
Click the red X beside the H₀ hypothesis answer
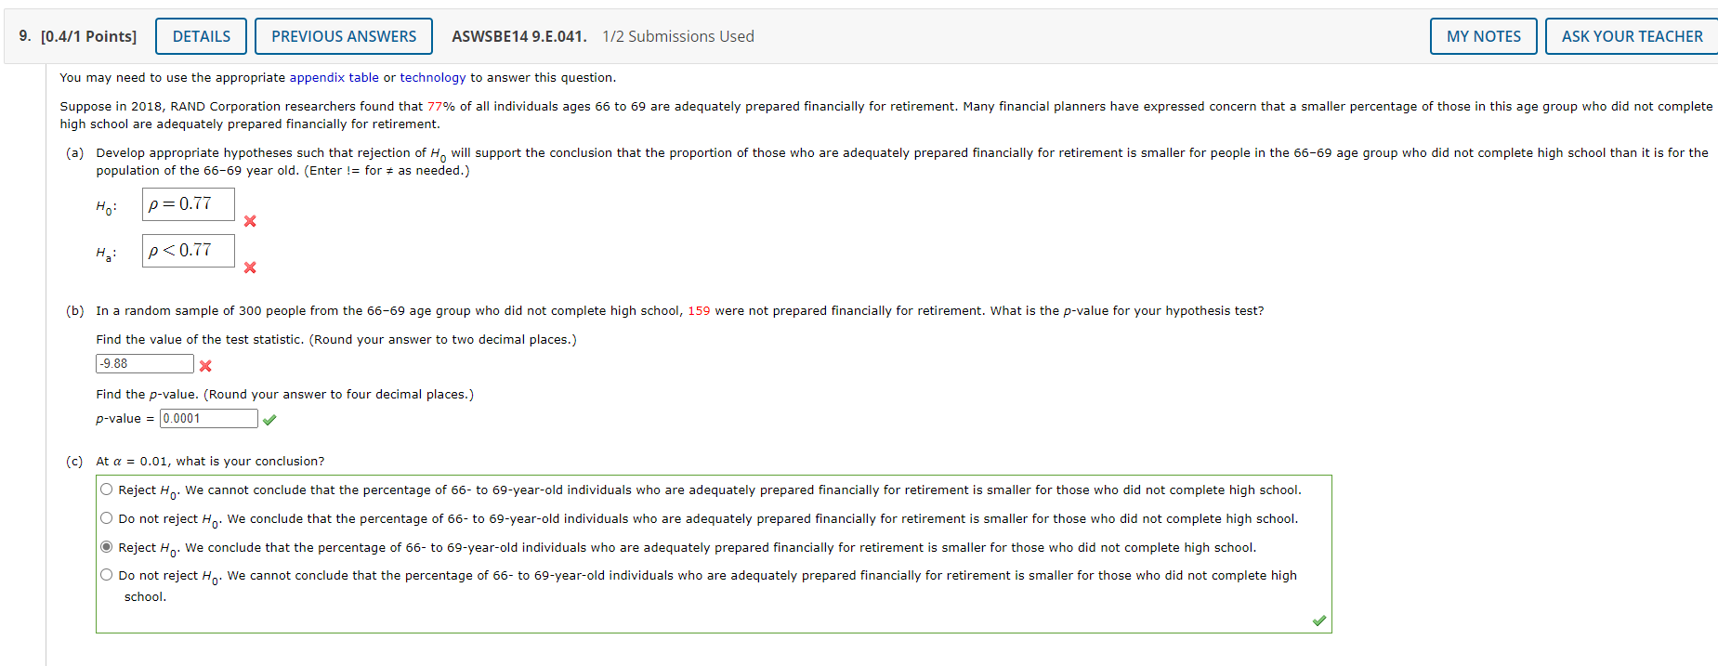coord(249,222)
